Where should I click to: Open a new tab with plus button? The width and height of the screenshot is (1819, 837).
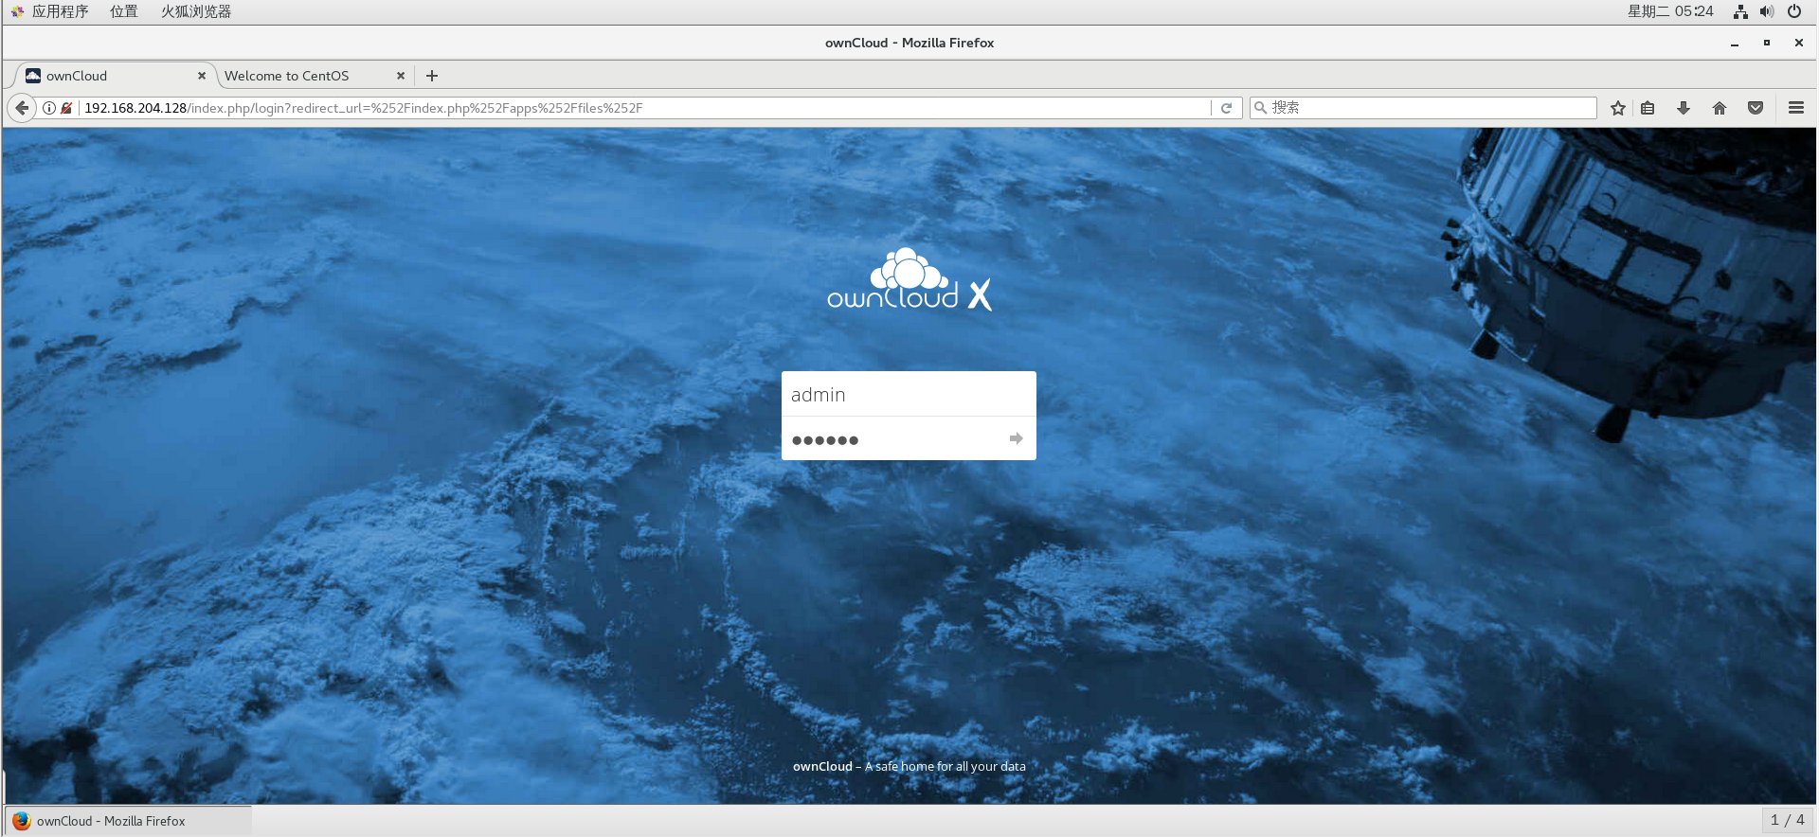tap(432, 76)
